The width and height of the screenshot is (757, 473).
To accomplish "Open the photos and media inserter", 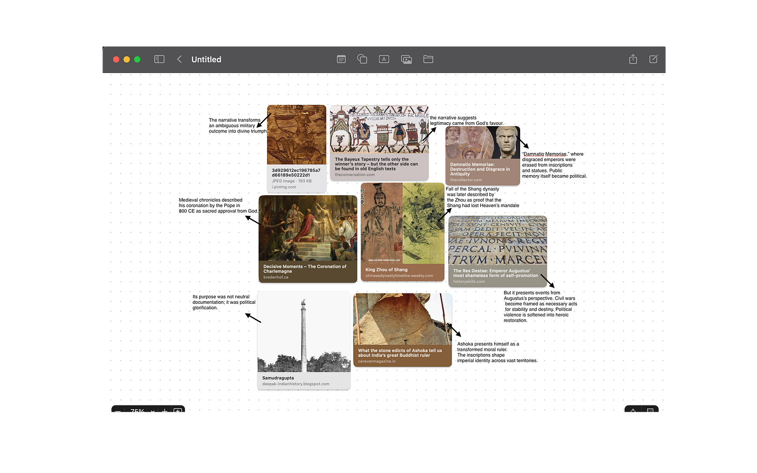I will point(406,59).
